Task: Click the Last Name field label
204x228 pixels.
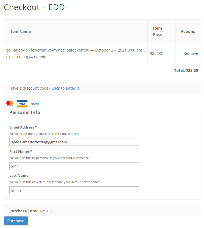Action: point(19,175)
